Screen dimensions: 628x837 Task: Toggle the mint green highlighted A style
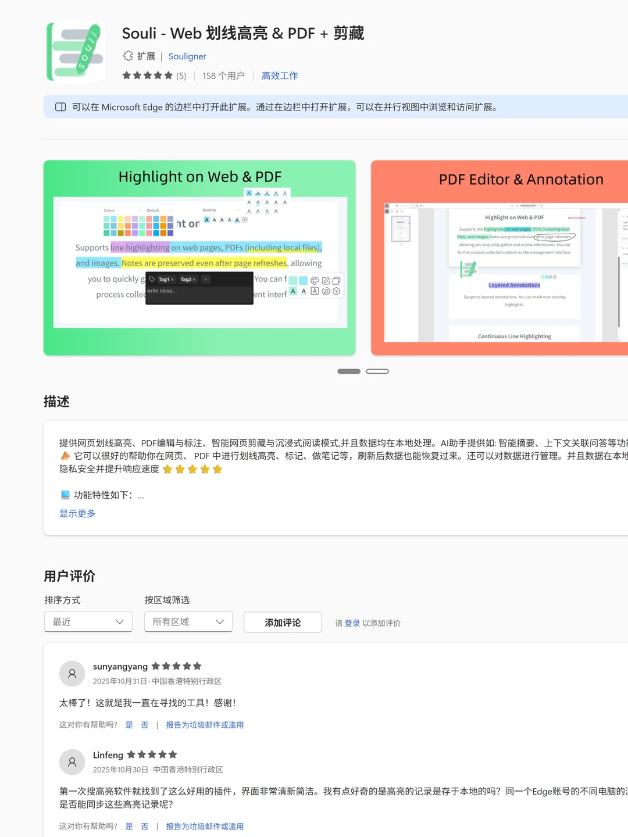click(x=293, y=291)
